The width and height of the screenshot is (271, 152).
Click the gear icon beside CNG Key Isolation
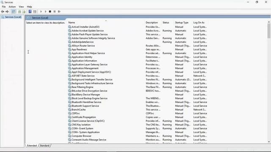[69, 125]
